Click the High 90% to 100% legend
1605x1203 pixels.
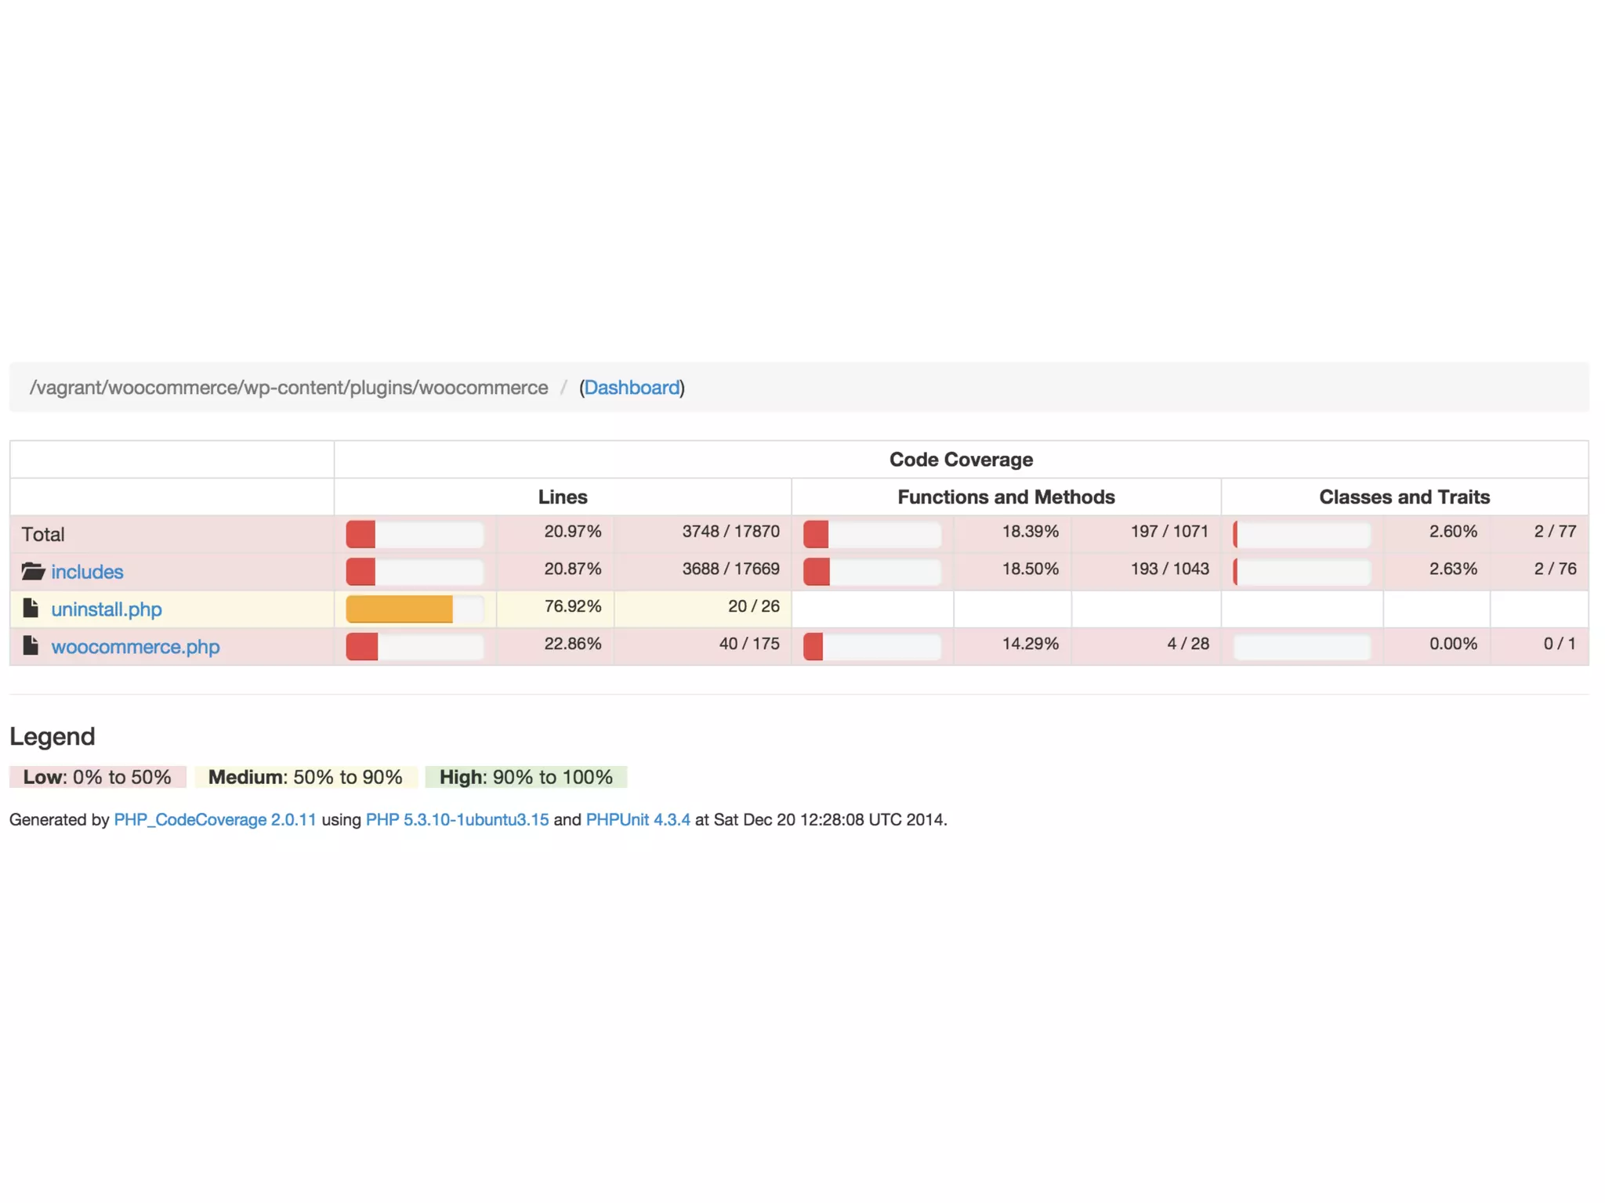click(x=526, y=777)
